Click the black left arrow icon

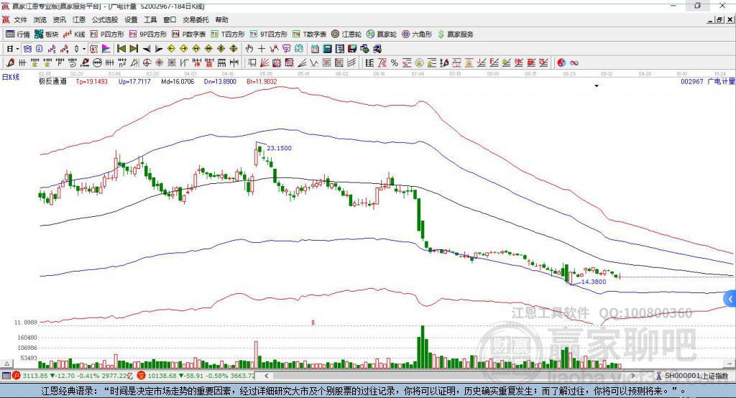point(147,49)
